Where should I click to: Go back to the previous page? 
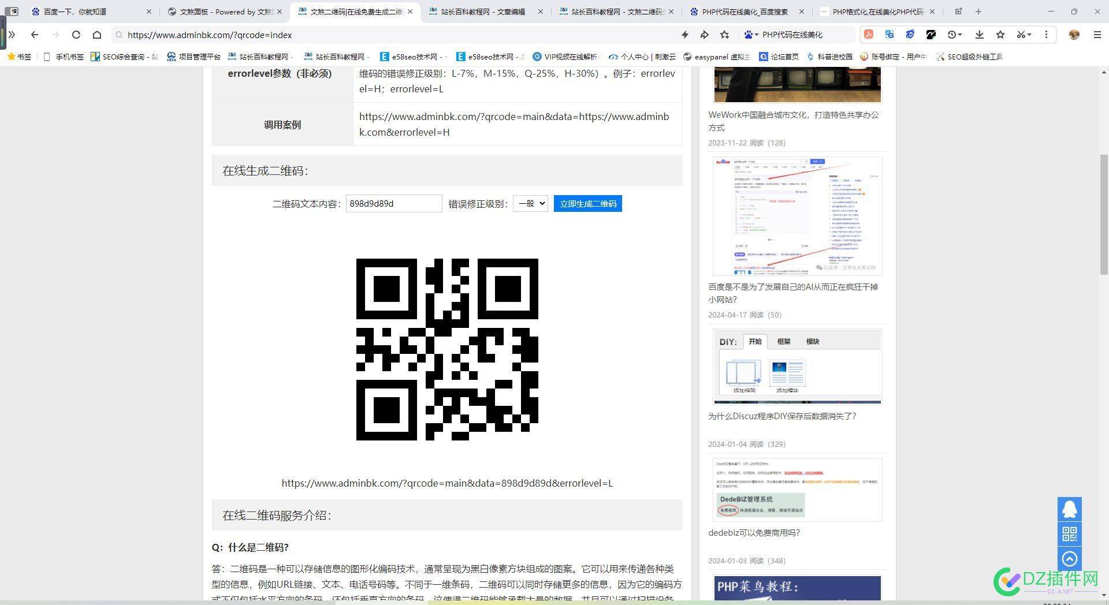(35, 35)
